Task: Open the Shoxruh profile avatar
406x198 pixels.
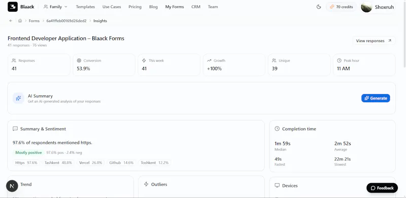Action: [x=366, y=7]
